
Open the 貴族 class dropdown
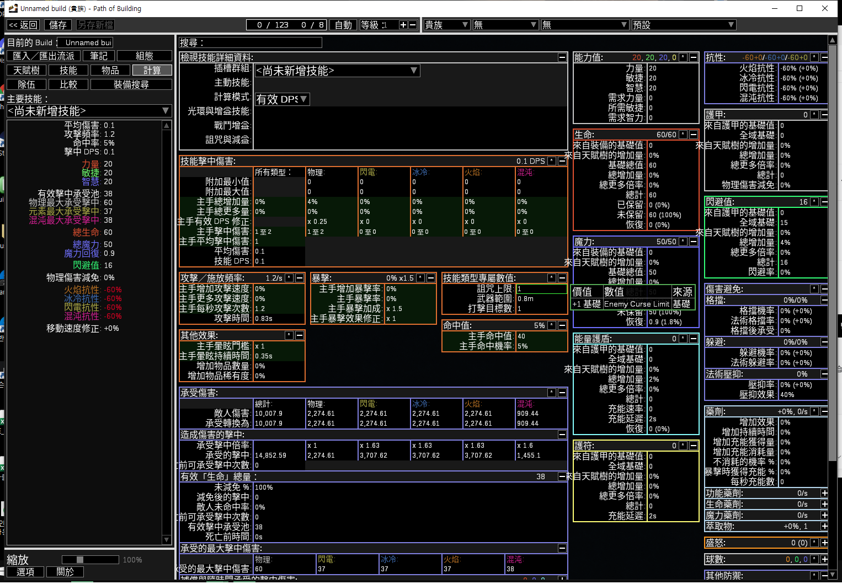coord(446,25)
